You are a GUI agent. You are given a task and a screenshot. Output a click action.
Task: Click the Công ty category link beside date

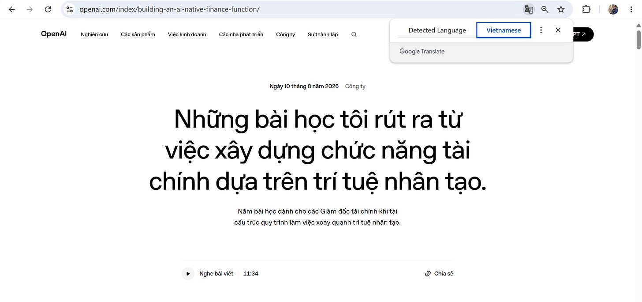(355, 86)
